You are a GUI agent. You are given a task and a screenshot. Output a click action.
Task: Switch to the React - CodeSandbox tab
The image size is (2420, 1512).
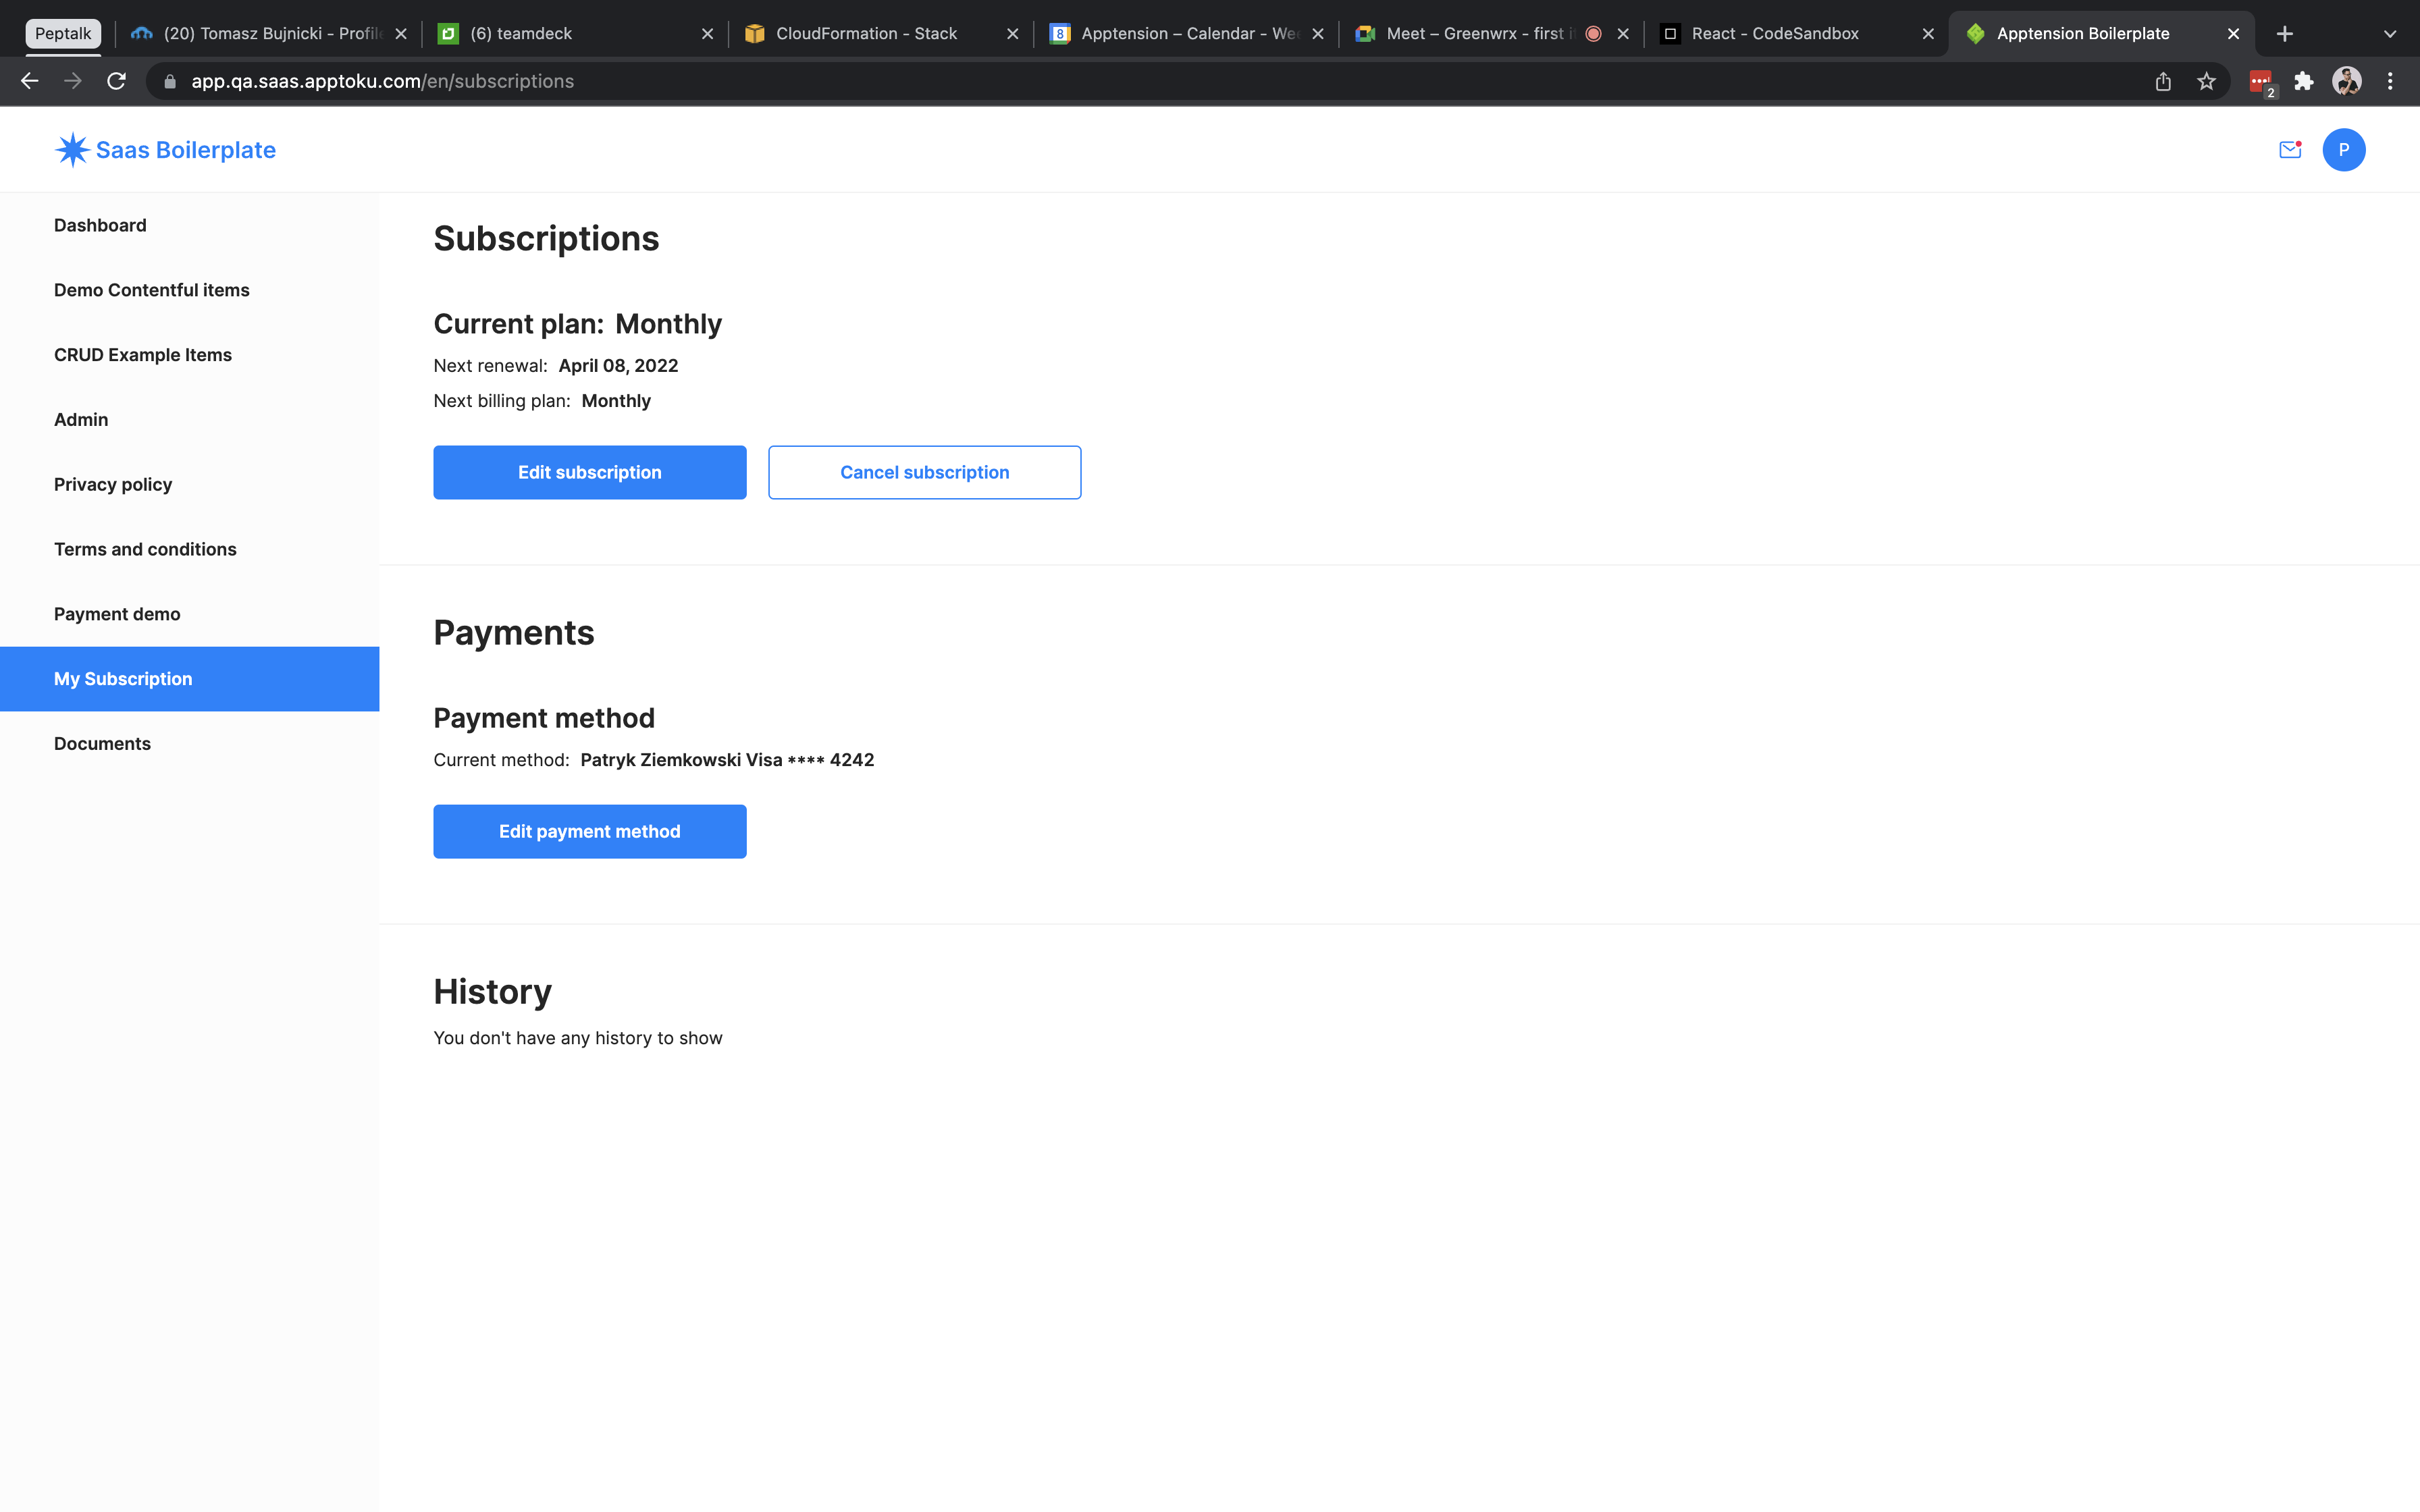(x=1775, y=33)
